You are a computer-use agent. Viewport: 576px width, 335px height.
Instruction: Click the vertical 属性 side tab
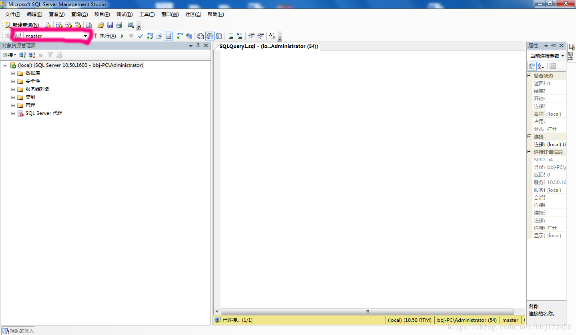tap(572, 52)
